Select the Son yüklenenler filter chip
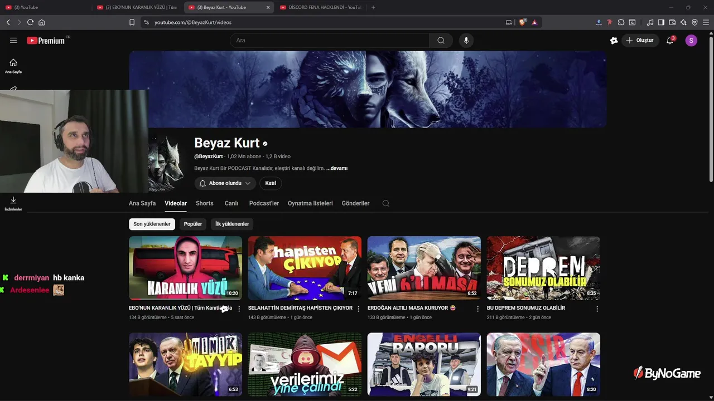 [152, 224]
